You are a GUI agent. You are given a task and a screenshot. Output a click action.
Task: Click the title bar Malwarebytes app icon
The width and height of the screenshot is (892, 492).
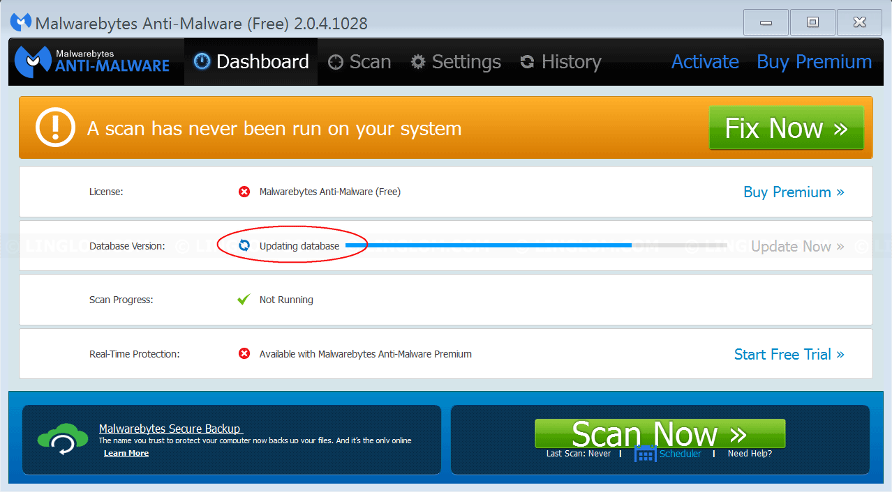pos(20,22)
